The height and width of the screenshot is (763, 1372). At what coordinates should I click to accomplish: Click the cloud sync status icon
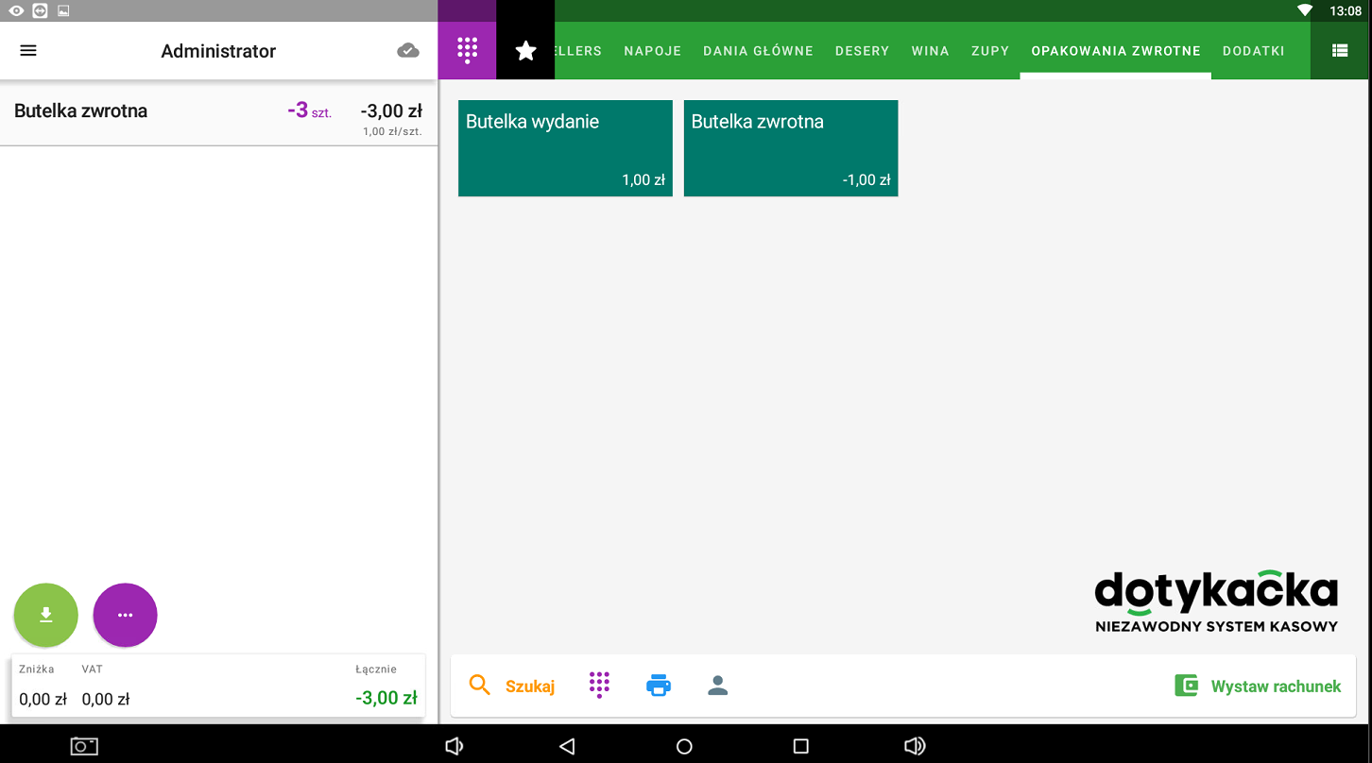pos(408,51)
